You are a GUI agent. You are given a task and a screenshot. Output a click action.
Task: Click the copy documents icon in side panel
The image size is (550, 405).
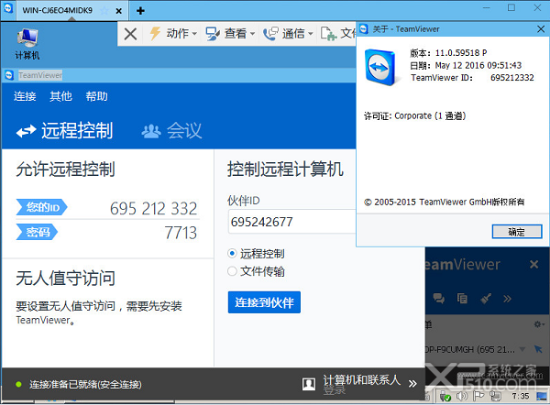click(462, 299)
